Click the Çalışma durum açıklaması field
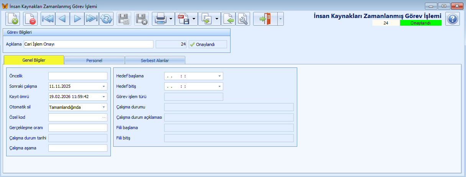Viewport: 466px width, 177px height. point(229,117)
